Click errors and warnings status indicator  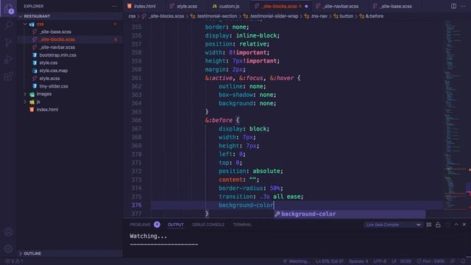coord(15,261)
